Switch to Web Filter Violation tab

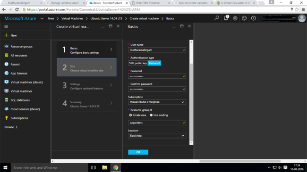[151, 3]
